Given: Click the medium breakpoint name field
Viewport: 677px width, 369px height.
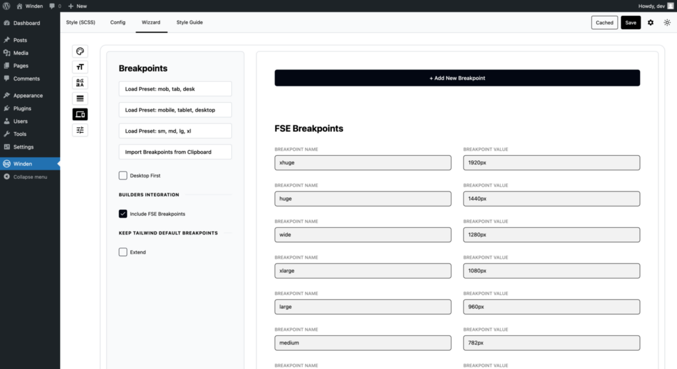Looking at the screenshot, I should coord(363,343).
